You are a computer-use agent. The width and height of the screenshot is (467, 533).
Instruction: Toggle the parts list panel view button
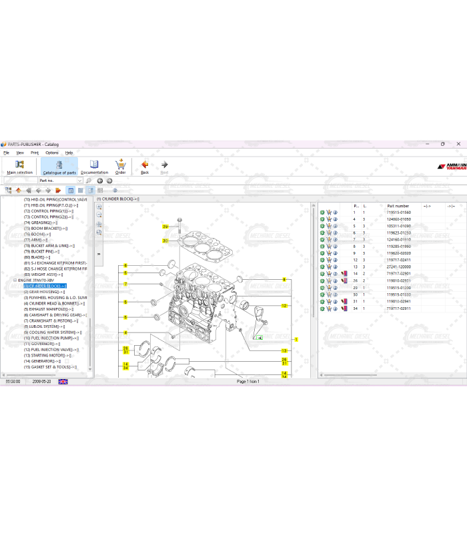pyautogui.click(x=90, y=191)
